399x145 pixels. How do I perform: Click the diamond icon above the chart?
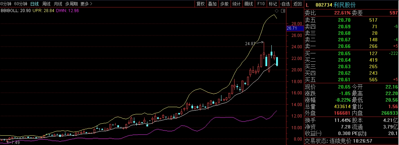tap(277, 11)
